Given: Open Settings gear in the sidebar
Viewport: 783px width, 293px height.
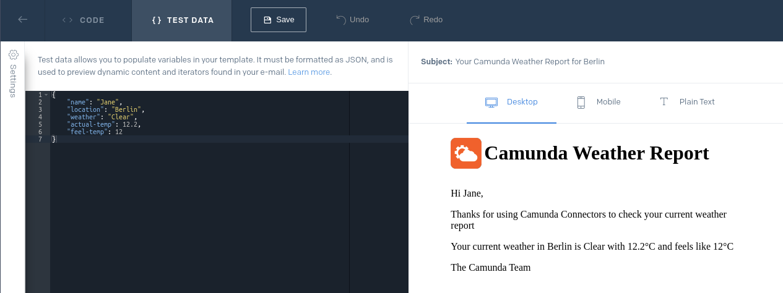Looking at the screenshot, I should pyautogui.click(x=13, y=54).
